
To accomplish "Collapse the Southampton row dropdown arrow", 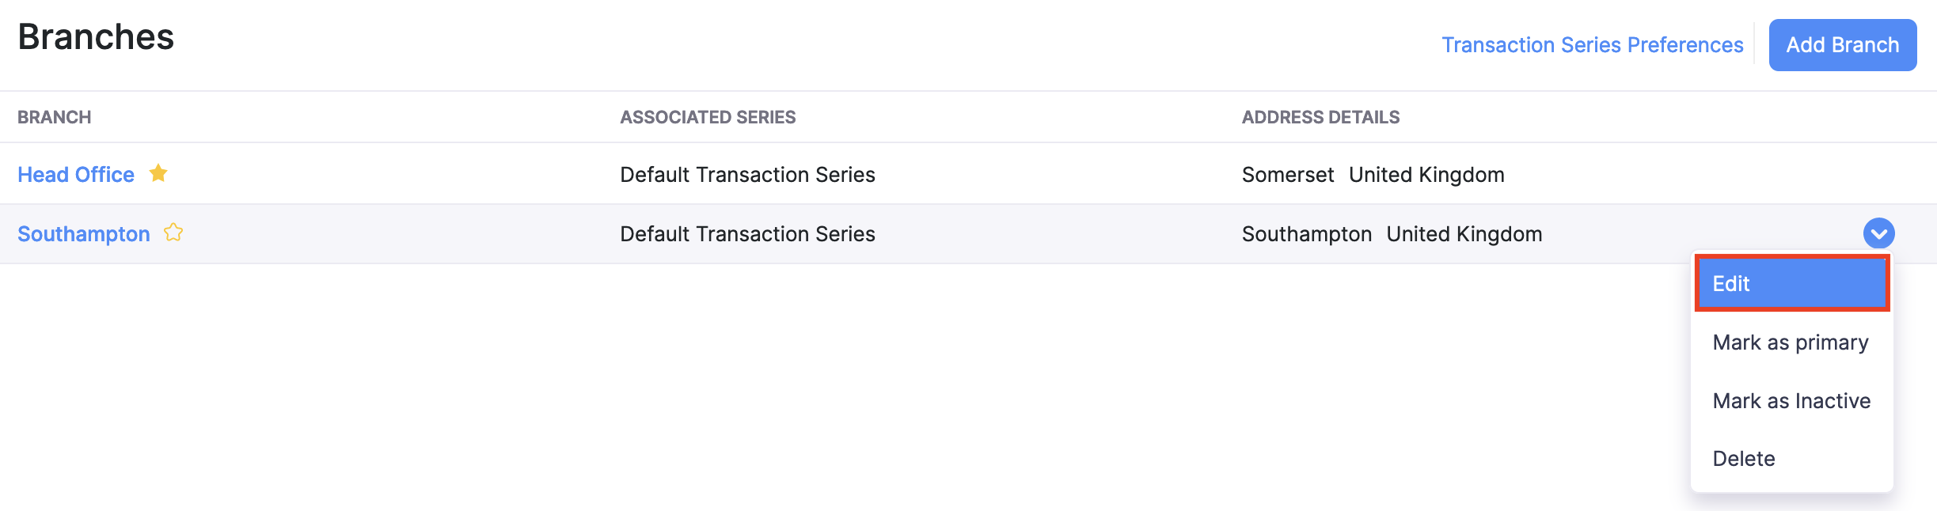I will pyautogui.click(x=1878, y=233).
